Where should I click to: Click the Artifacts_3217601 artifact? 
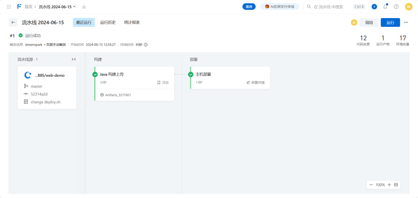pyautogui.click(x=118, y=95)
